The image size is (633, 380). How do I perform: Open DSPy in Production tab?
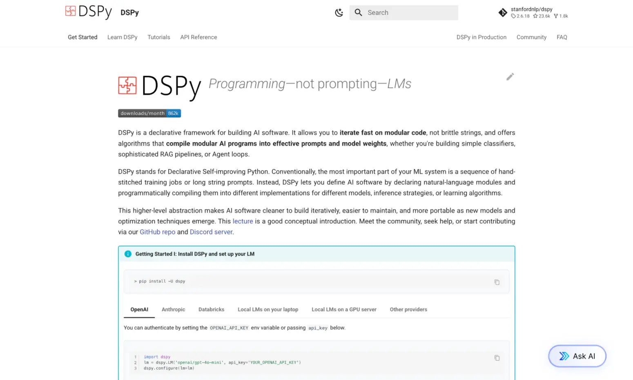point(481,37)
